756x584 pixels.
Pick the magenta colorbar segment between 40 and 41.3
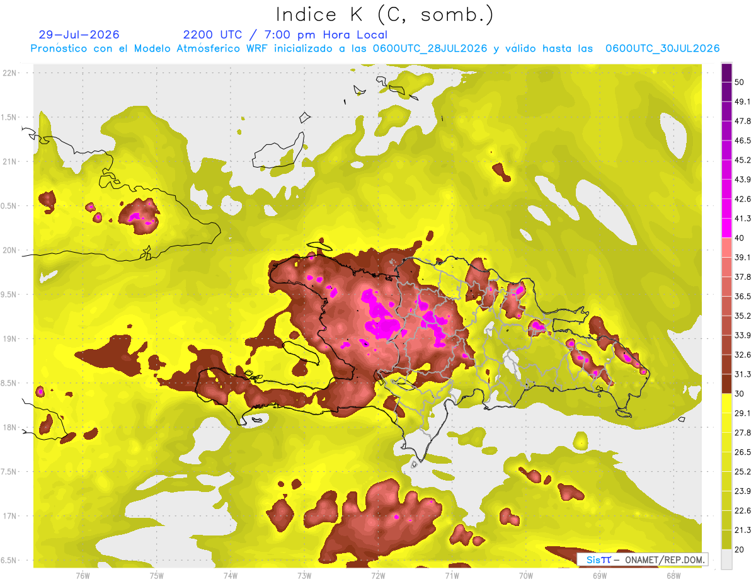click(x=726, y=229)
